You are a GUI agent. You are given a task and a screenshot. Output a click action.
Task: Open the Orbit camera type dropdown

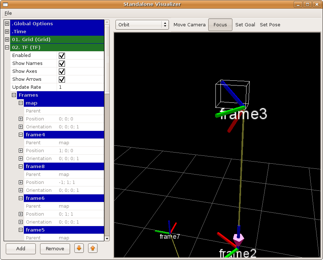(142, 25)
